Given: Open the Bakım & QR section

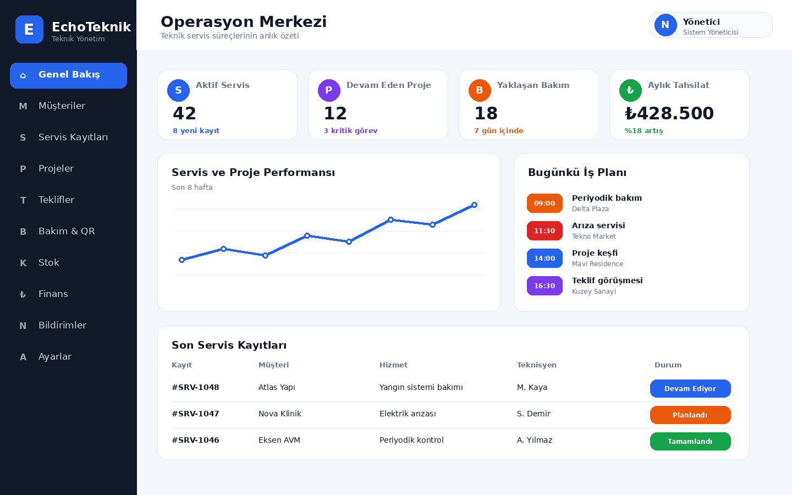Looking at the screenshot, I should [68, 231].
